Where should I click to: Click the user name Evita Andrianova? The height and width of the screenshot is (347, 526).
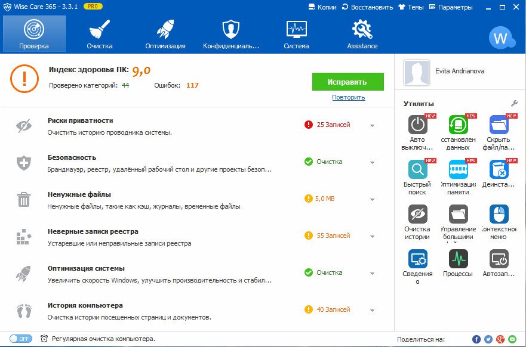pyautogui.click(x=460, y=71)
